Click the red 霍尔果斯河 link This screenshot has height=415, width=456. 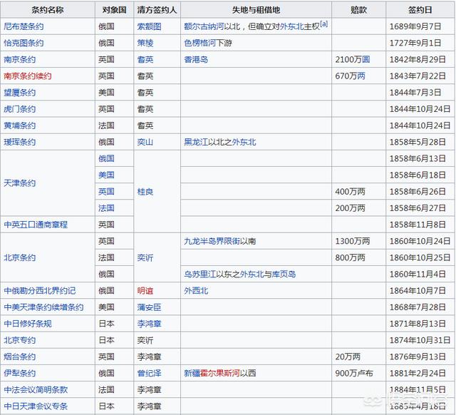coord(220,374)
